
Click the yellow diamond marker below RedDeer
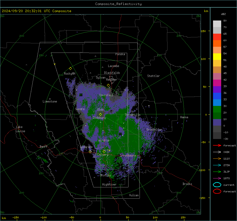pos(108,85)
